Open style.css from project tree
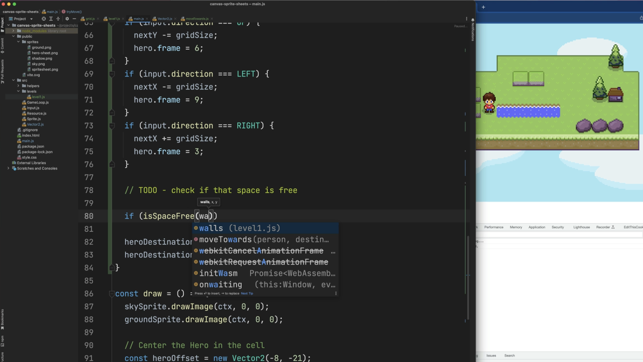This screenshot has height=362, width=643. click(29, 157)
